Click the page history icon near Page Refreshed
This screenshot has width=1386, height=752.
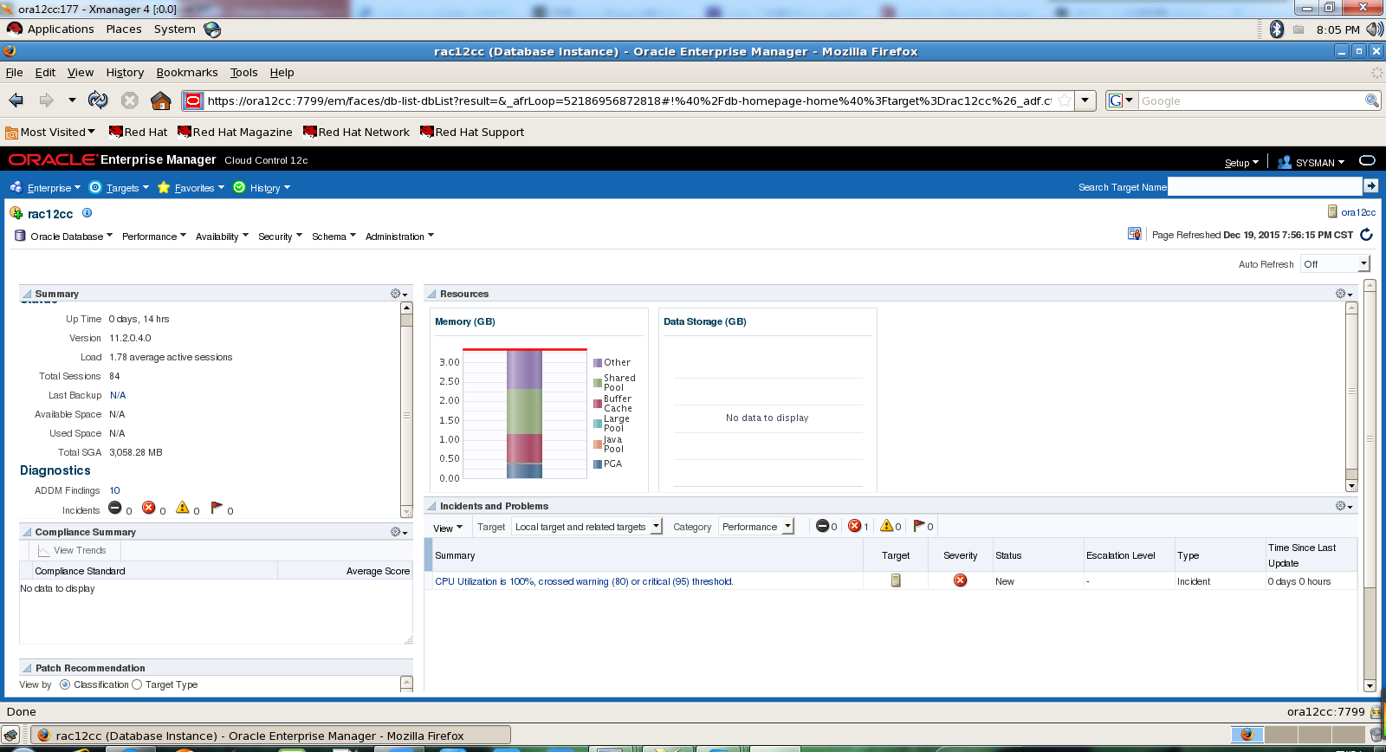coord(1134,234)
